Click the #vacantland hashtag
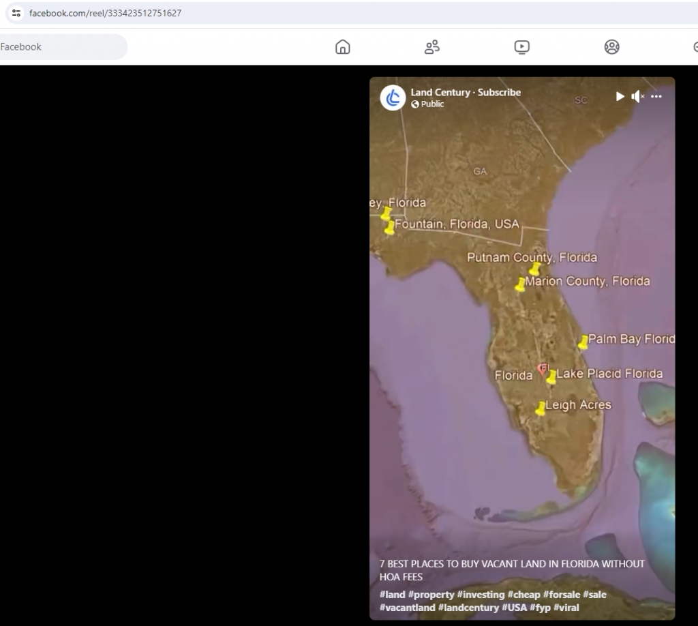The height and width of the screenshot is (626, 698). 407,608
